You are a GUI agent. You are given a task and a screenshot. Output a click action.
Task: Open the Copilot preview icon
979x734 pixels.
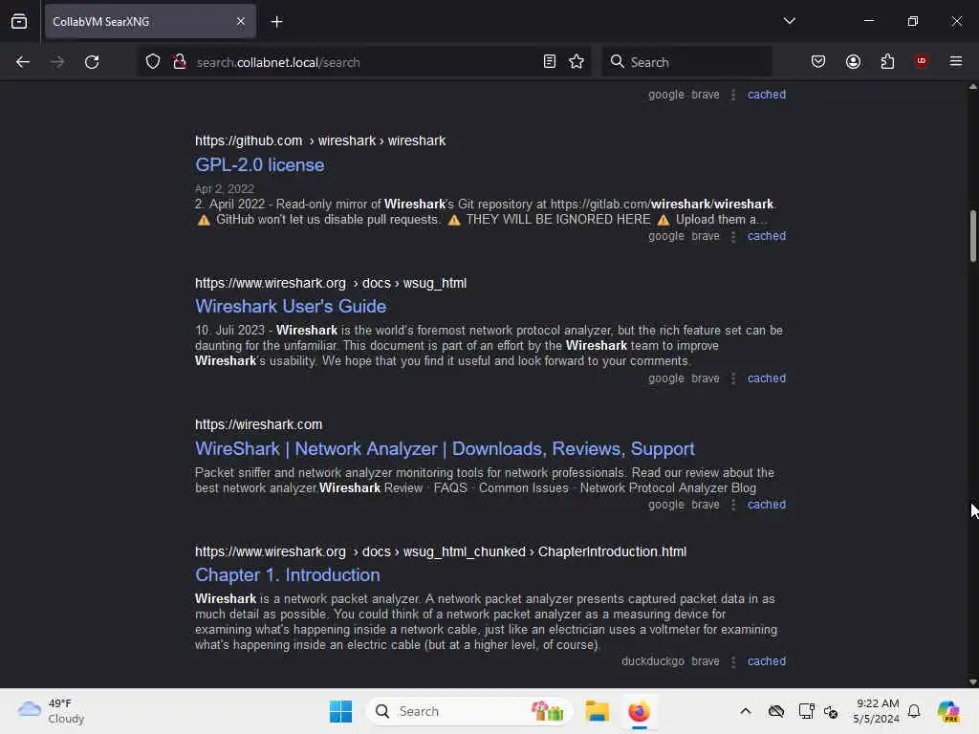pos(948,711)
